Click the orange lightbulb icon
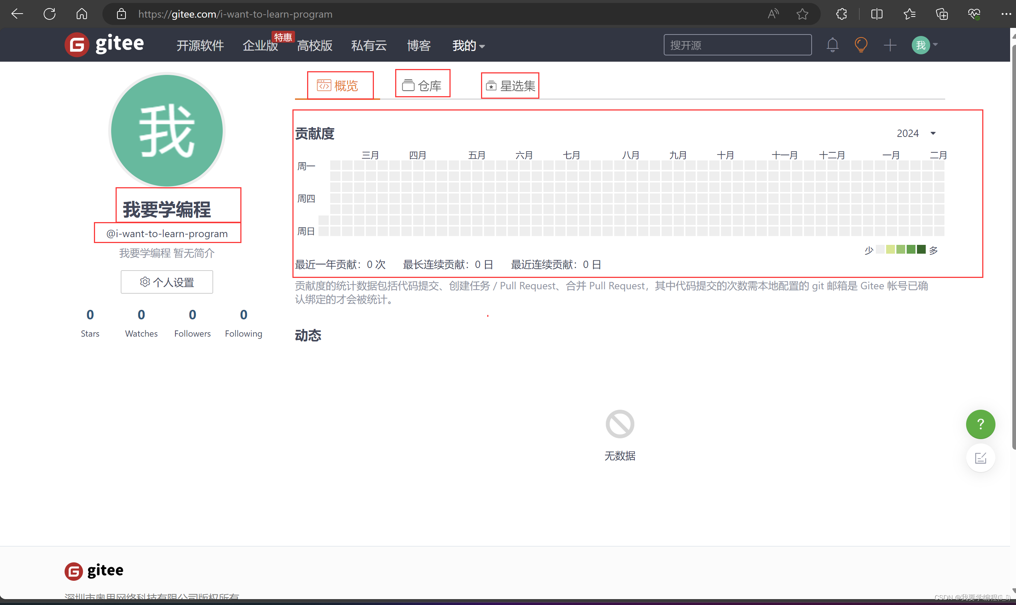Screen dimensions: 1016x605 coord(861,45)
